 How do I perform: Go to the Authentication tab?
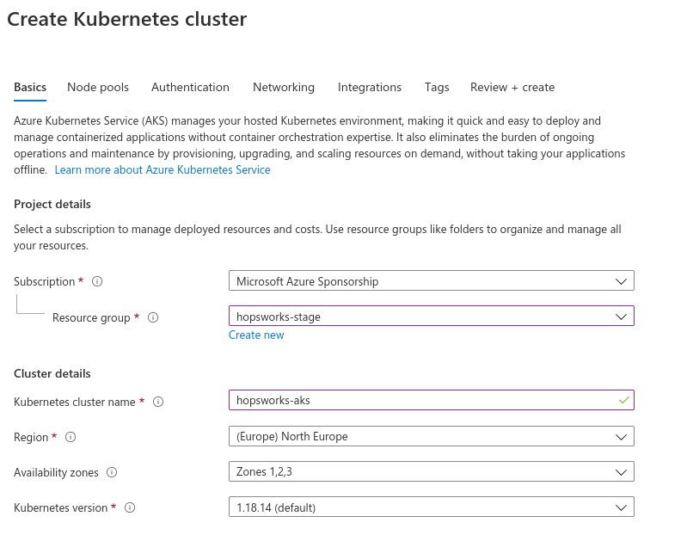point(191,87)
